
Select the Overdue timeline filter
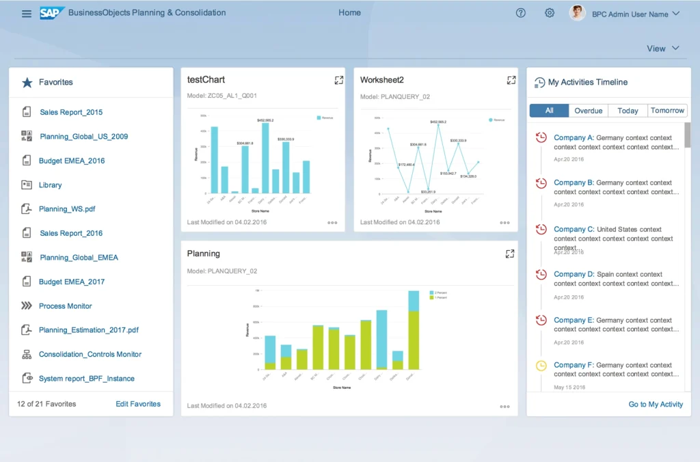pos(588,110)
